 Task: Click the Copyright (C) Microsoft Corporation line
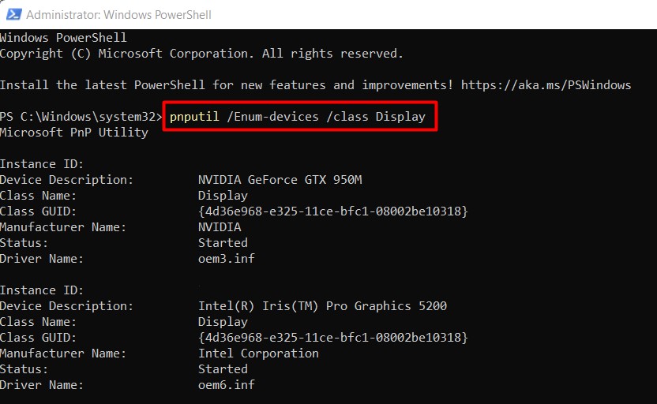point(201,54)
